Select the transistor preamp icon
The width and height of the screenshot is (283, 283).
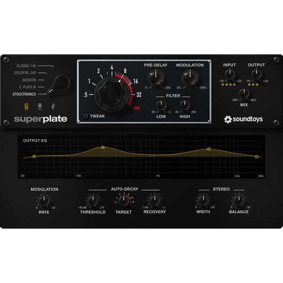[x=40, y=107]
